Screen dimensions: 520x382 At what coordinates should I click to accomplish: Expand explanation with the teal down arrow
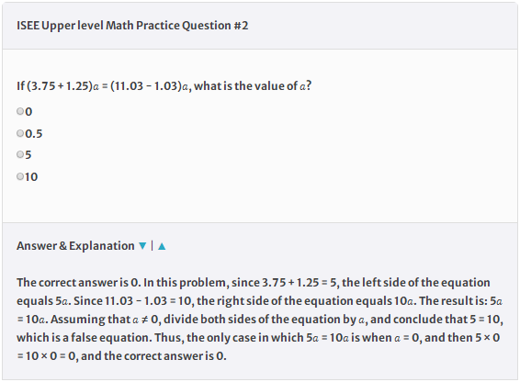[x=142, y=246]
